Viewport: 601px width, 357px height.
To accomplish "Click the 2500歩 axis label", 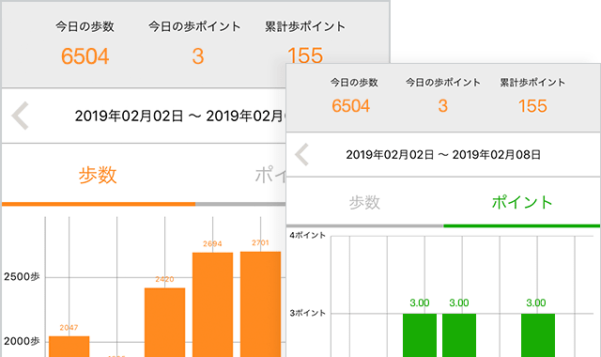I will coord(22,277).
